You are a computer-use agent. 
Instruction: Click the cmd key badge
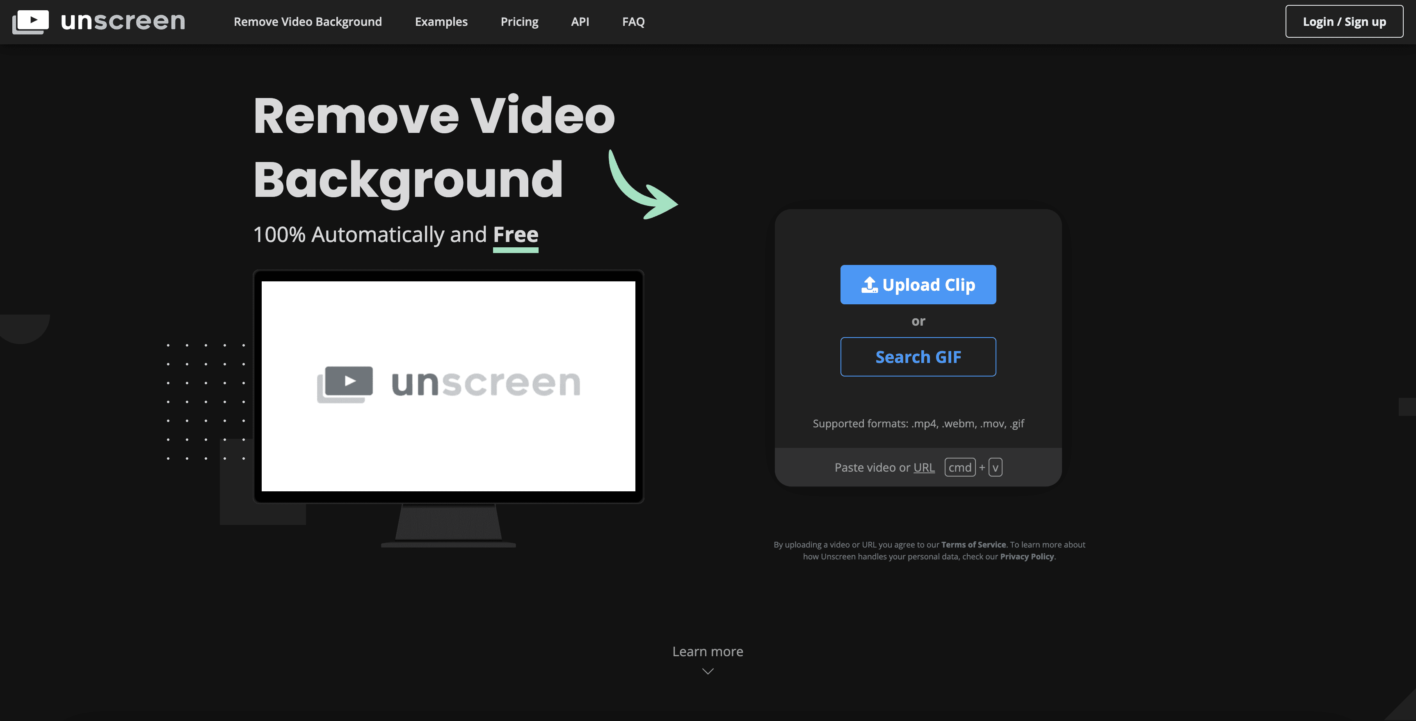pyautogui.click(x=960, y=467)
